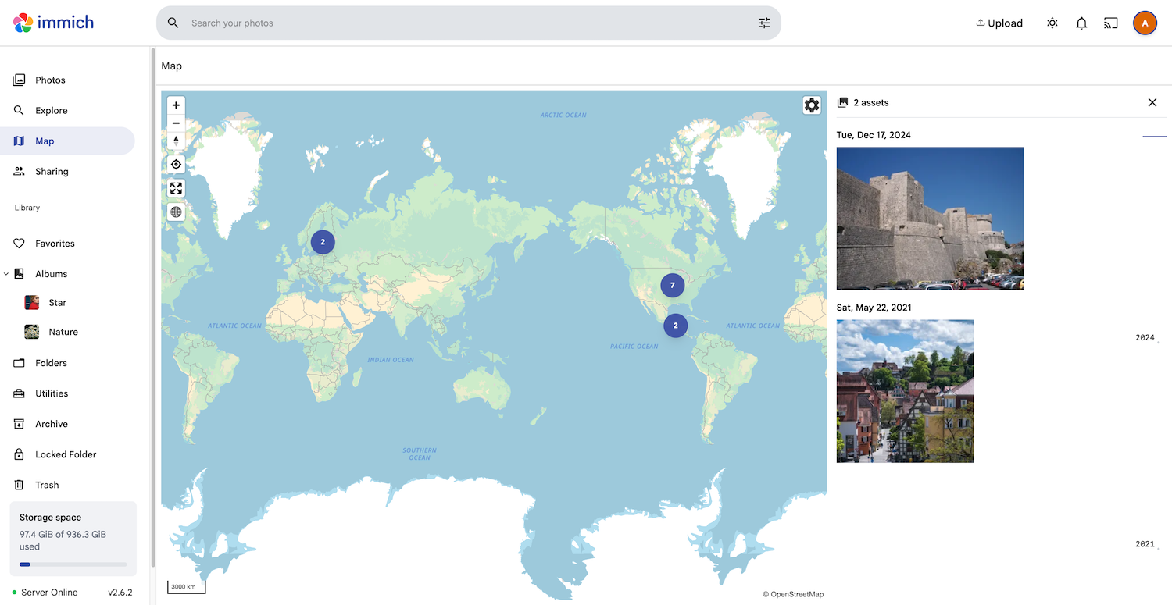Collapse the Albums section chevron
The height and width of the screenshot is (605, 1172).
[x=6, y=273]
